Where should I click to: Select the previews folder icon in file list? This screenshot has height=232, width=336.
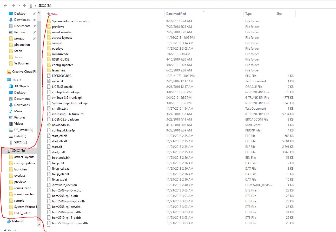coord(49,27)
